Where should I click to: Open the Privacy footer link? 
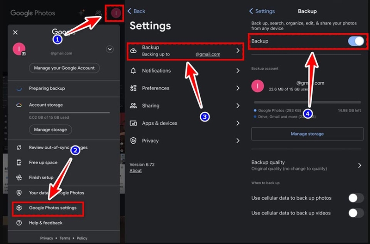coord(47,238)
